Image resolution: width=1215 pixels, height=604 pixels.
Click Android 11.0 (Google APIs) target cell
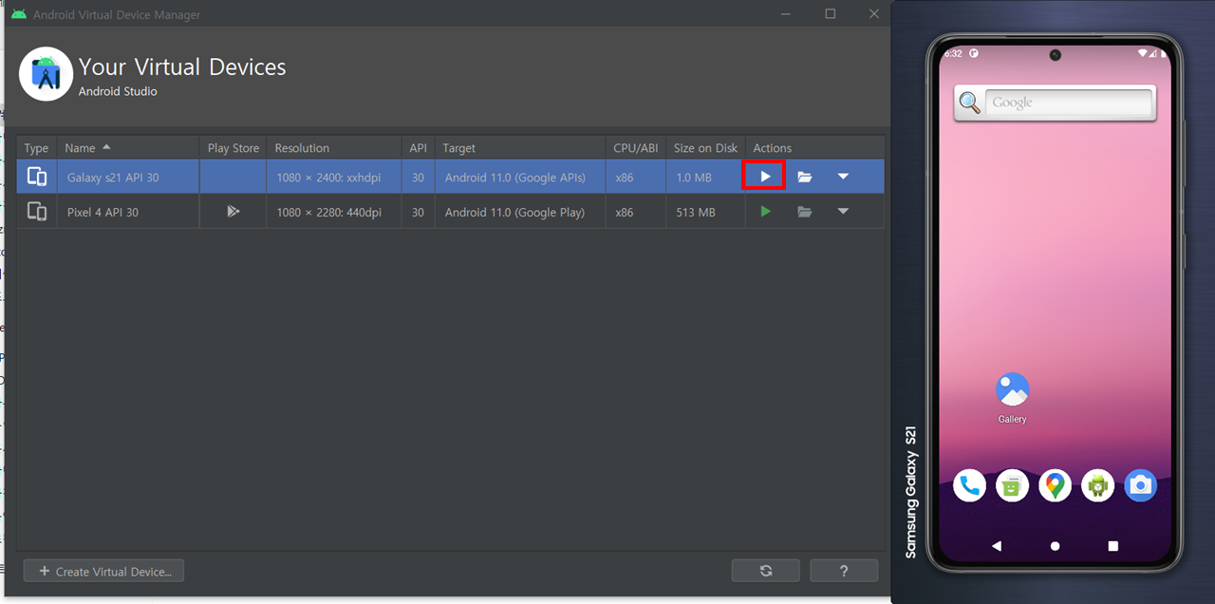point(520,178)
